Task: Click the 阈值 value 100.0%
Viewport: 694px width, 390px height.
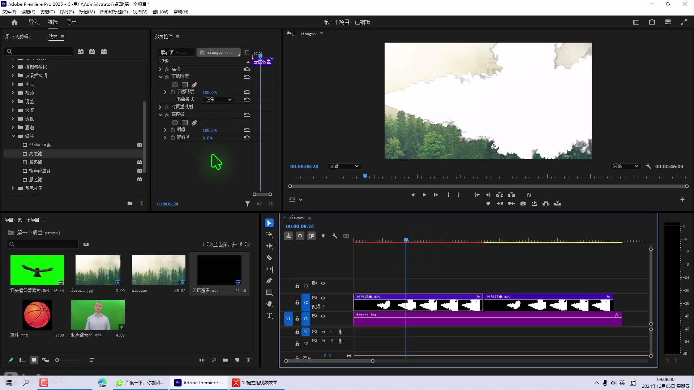Action: tap(210, 130)
